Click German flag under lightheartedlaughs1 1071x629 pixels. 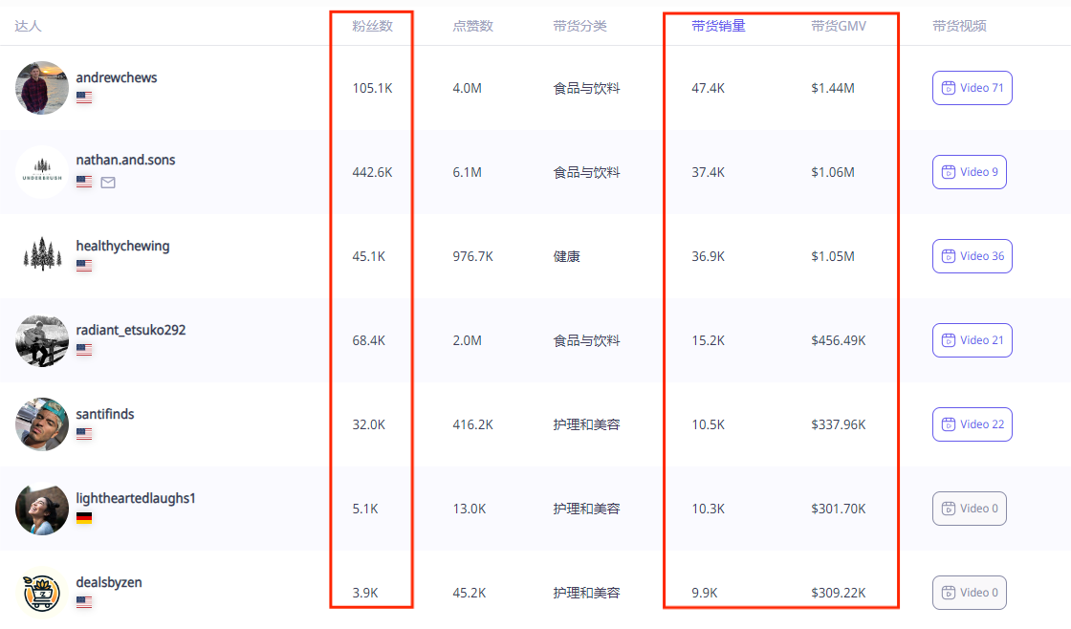coord(84,518)
